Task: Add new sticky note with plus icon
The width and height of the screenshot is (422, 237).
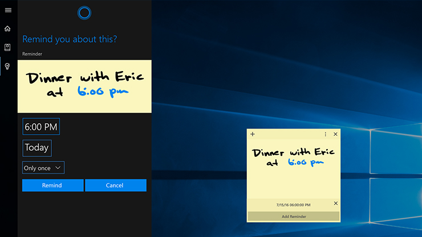Action: pyautogui.click(x=253, y=134)
